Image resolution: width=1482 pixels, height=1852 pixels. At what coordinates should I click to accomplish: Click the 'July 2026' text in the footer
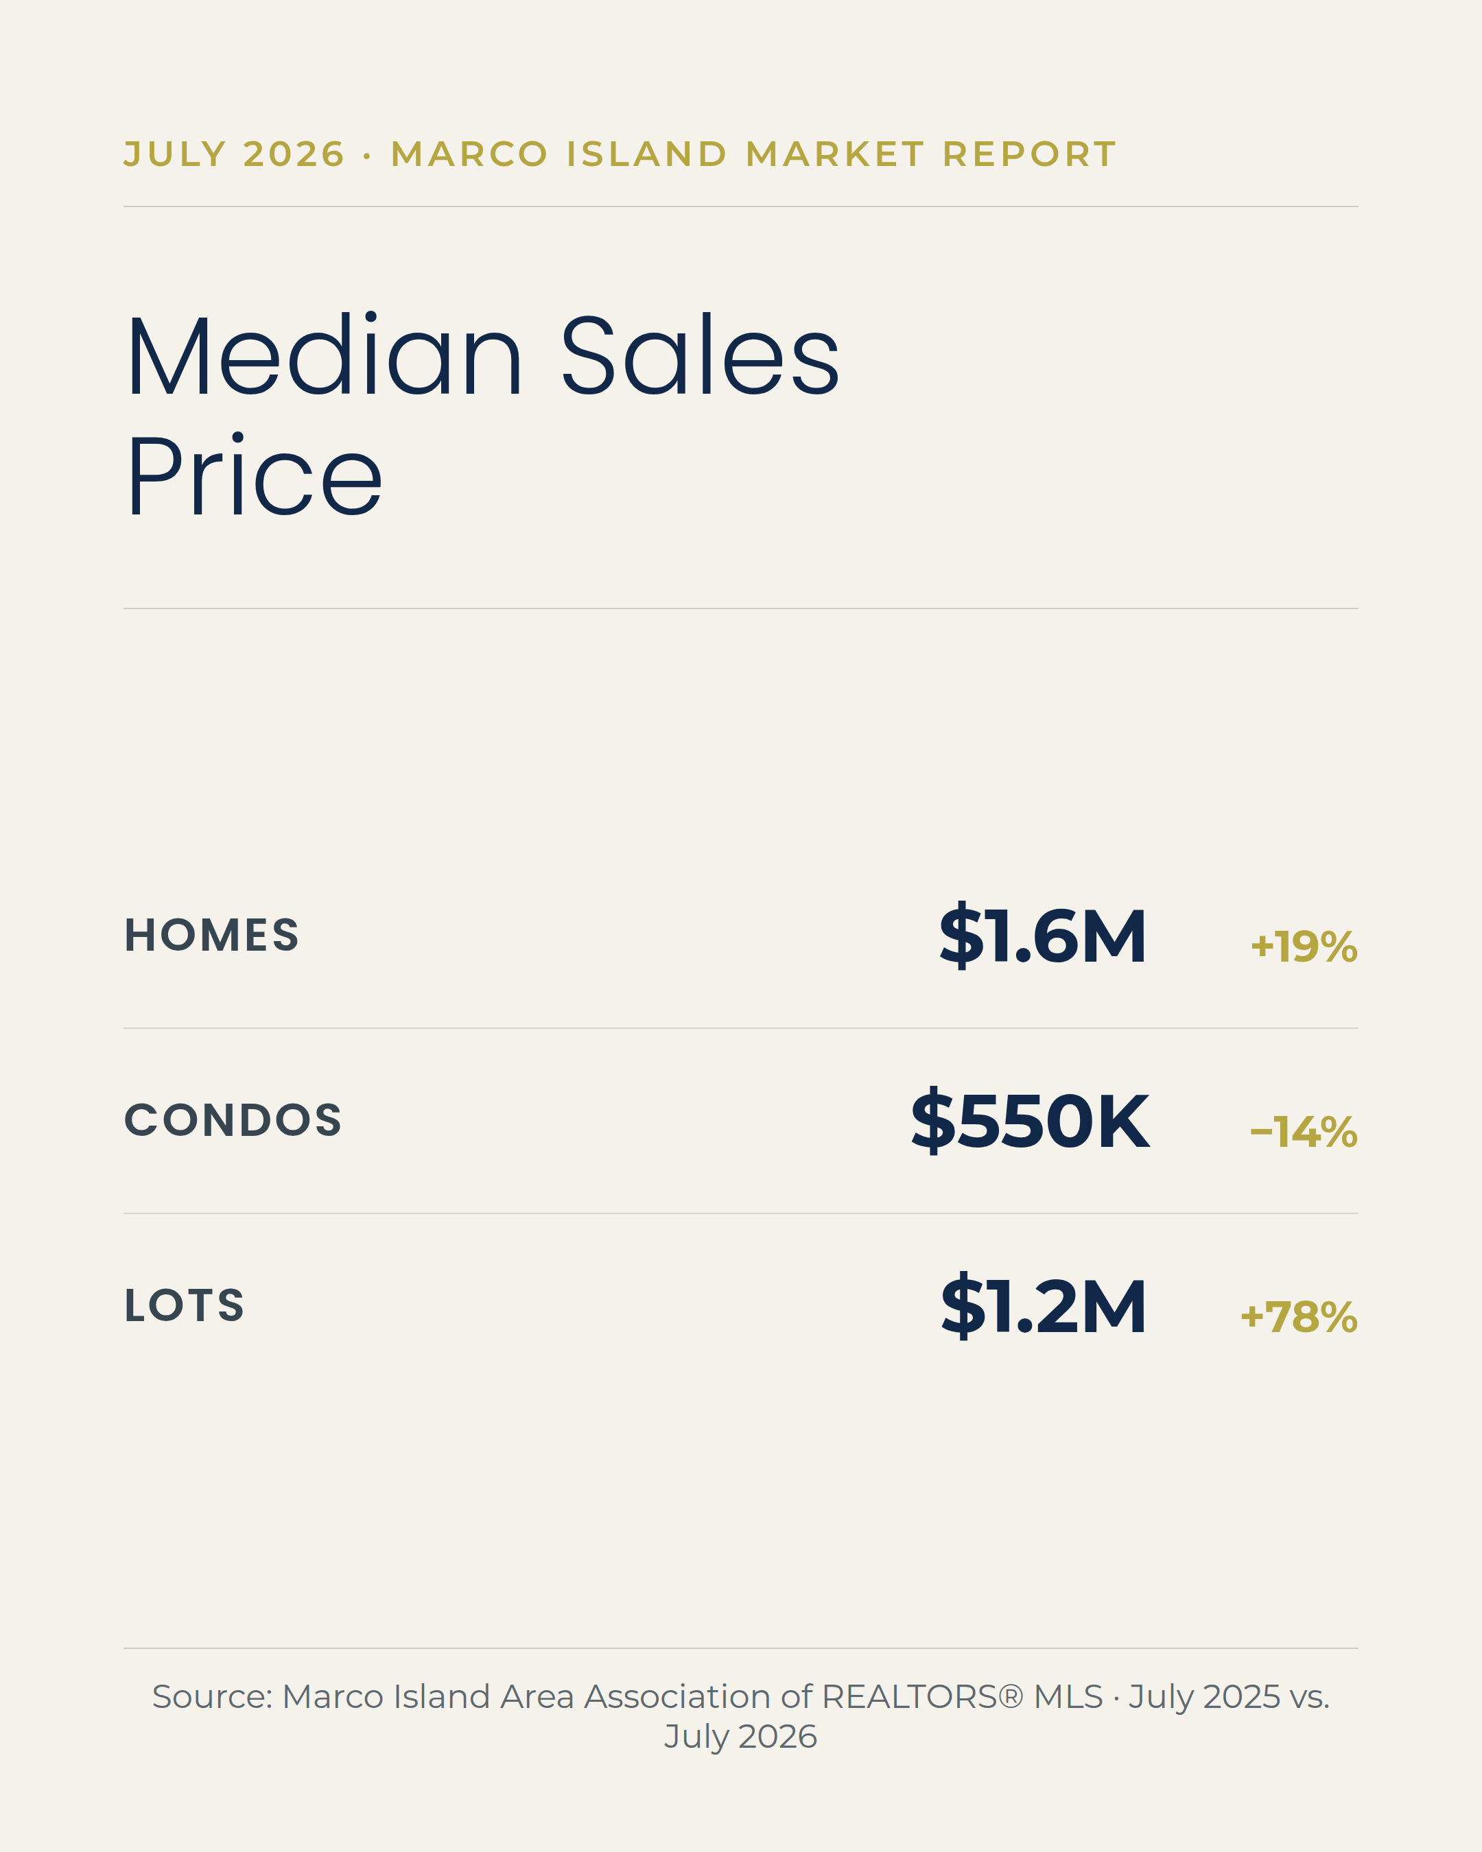pos(740,1737)
